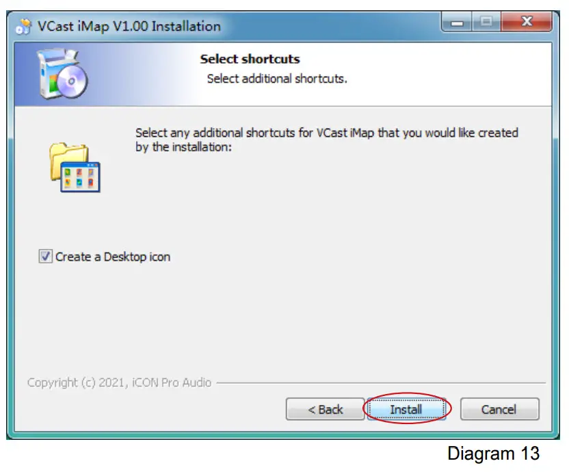569x472 pixels.
Task: Click the Select additional shortcuts subtitle
Action: coord(277,79)
